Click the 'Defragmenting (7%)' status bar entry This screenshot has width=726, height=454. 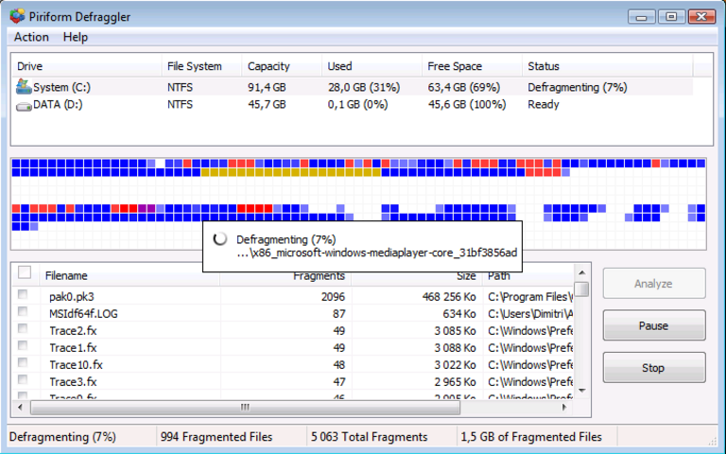[x=62, y=437]
